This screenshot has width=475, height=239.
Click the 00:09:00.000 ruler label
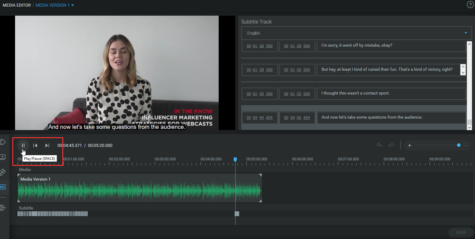[x=440, y=159]
